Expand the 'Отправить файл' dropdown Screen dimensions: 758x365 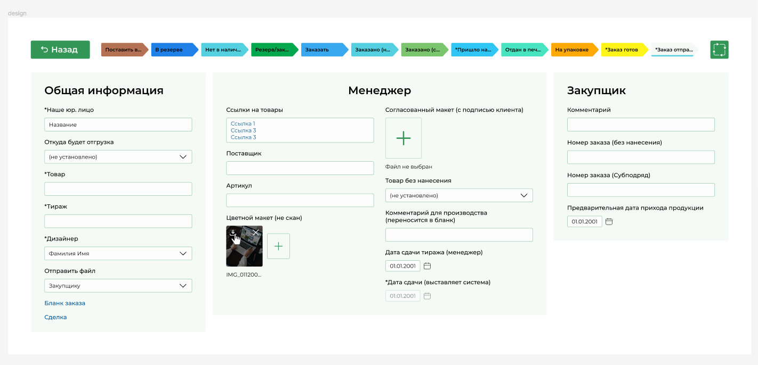118,286
